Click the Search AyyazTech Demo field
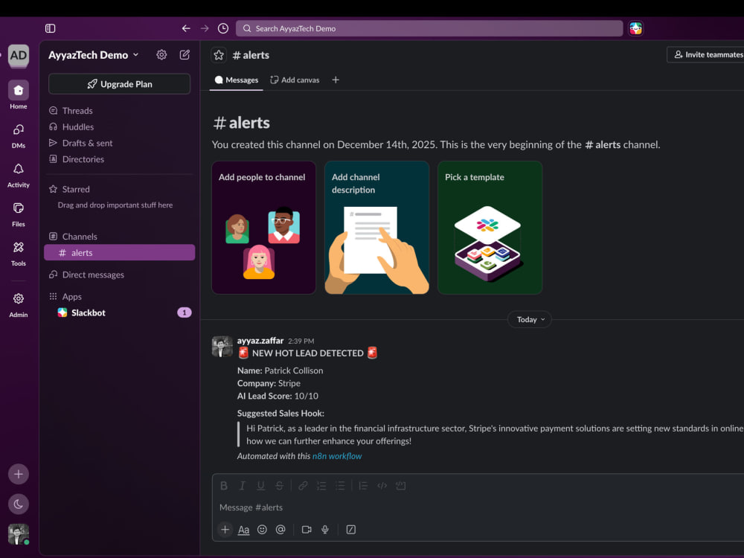Screen dimensions: 744x558 (x=429, y=28)
